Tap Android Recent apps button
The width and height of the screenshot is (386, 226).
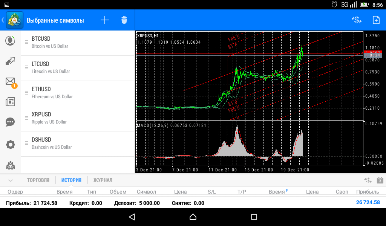point(254,217)
